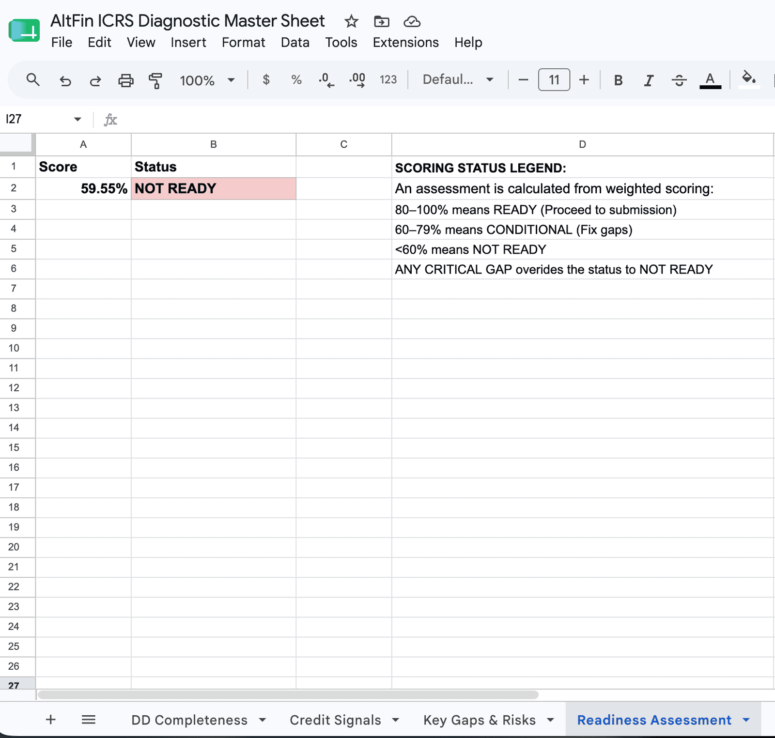Add a new sheet with plus
Viewport: 775px width, 738px height.
coord(50,720)
